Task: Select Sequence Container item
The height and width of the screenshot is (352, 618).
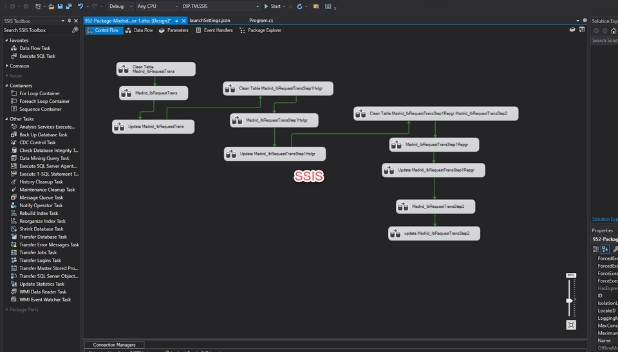Action: tap(40, 109)
